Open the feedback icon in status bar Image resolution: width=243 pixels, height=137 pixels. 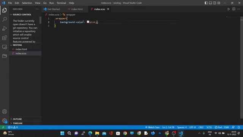(x=233, y=127)
